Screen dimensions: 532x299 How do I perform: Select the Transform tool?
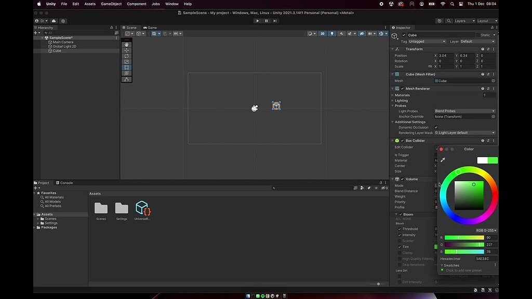pyautogui.click(x=127, y=73)
